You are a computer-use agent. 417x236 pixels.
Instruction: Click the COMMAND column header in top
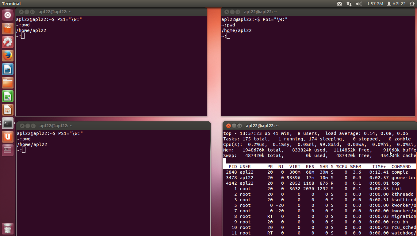pos(401,167)
